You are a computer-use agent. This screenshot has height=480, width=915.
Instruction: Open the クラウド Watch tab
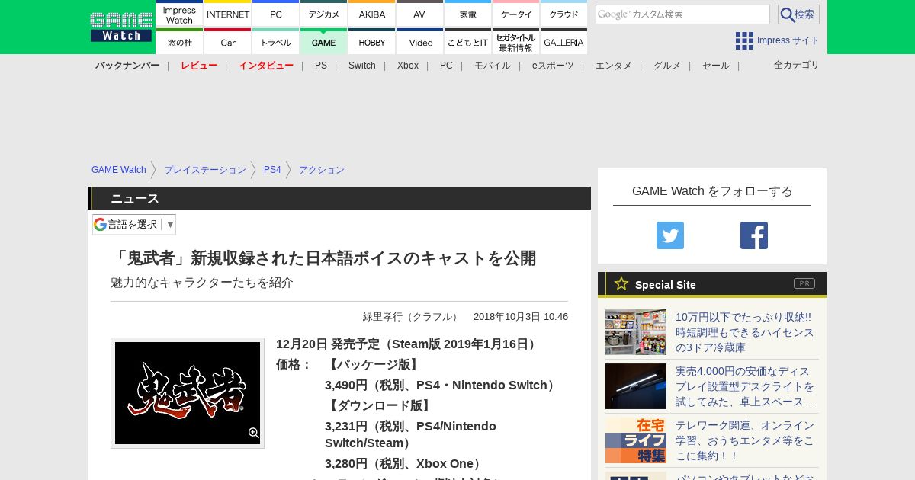pyautogui.click(x=563, y=14)
